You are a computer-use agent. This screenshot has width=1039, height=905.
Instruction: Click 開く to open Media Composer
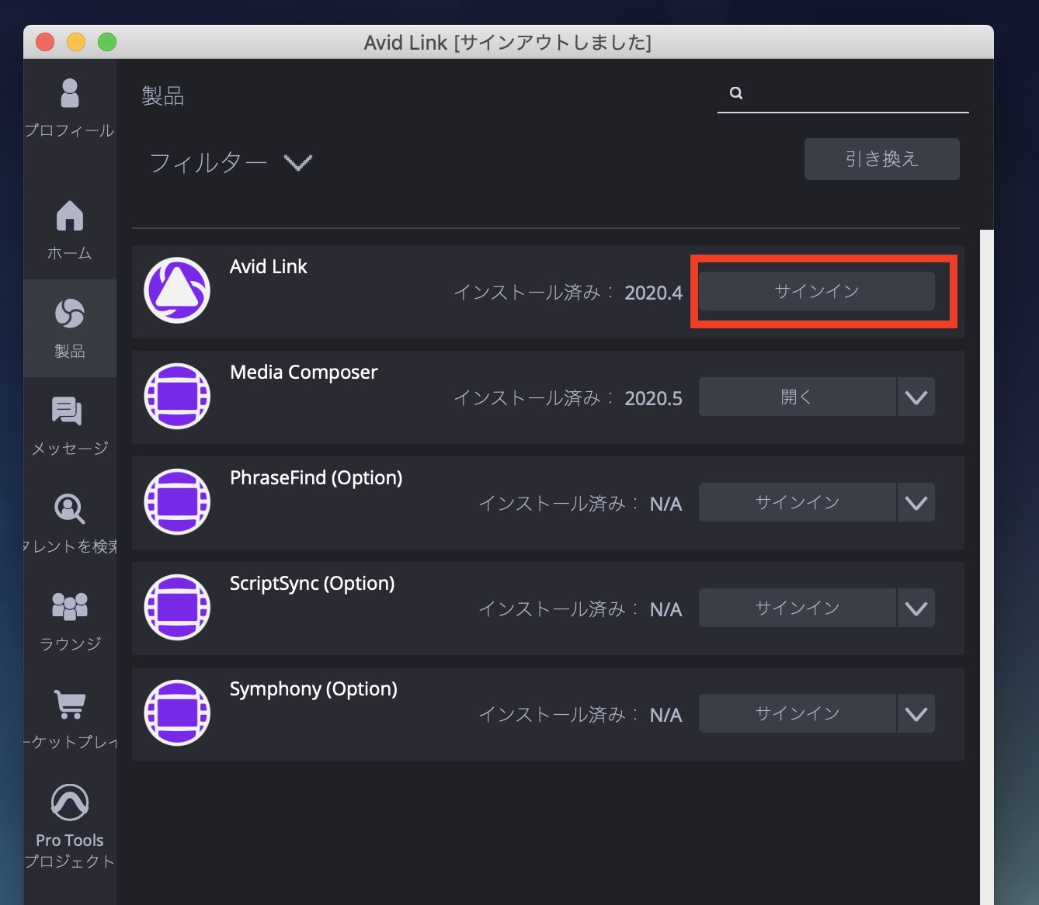click(797, 397)
